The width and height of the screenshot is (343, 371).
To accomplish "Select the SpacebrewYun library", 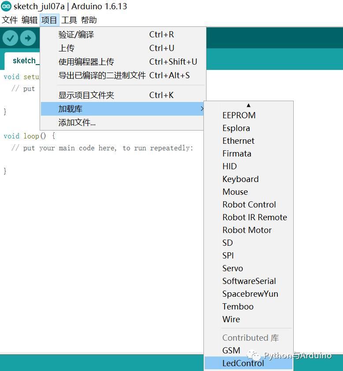I will (248, 294).
